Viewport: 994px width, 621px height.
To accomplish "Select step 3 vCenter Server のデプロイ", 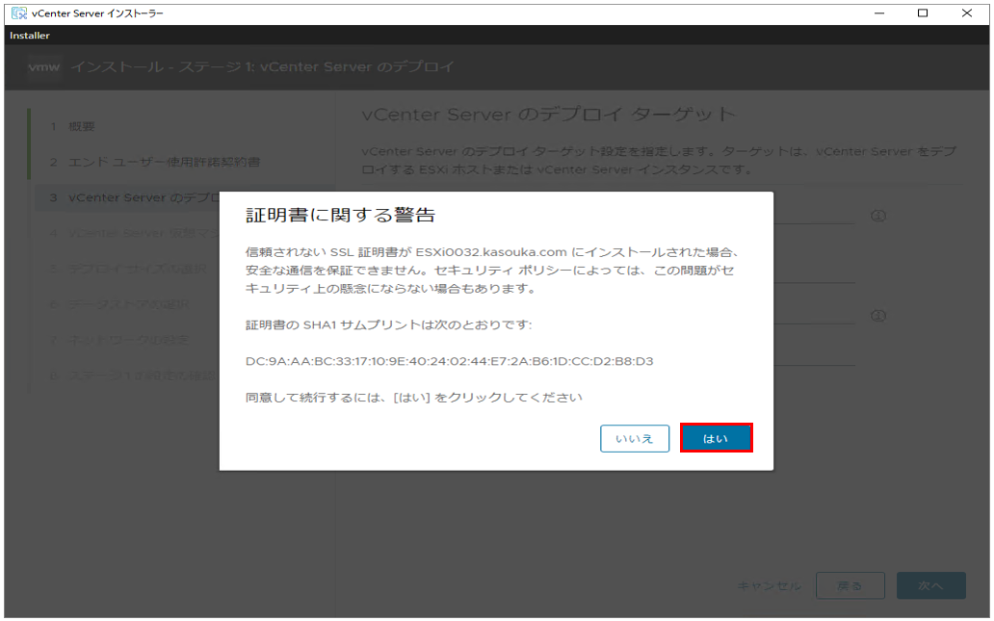I will tap(135, 197).
